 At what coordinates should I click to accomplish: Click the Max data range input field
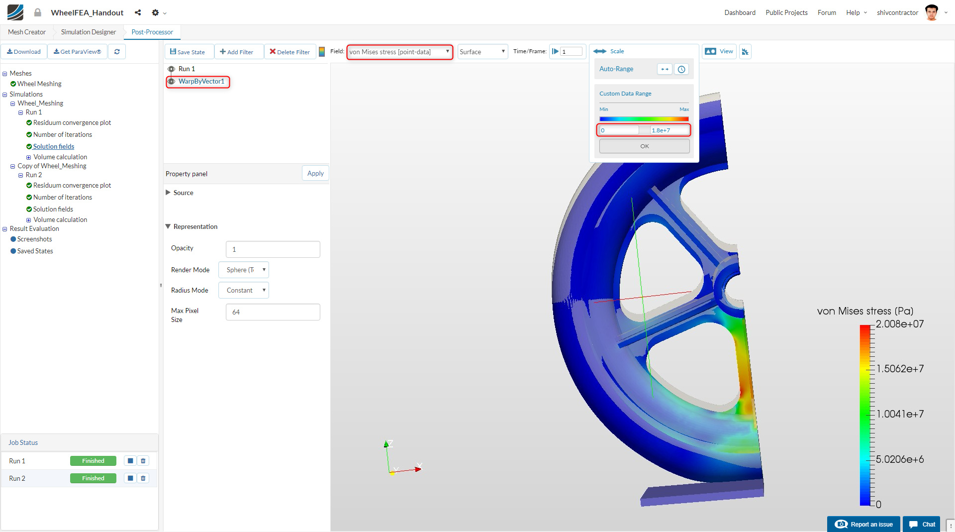coord(669,130)
